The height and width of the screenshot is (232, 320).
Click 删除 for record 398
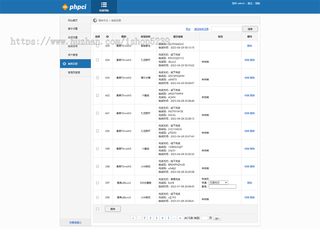[252, 166]
